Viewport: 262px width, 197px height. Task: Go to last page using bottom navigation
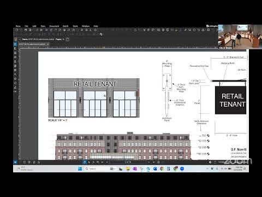153,162
